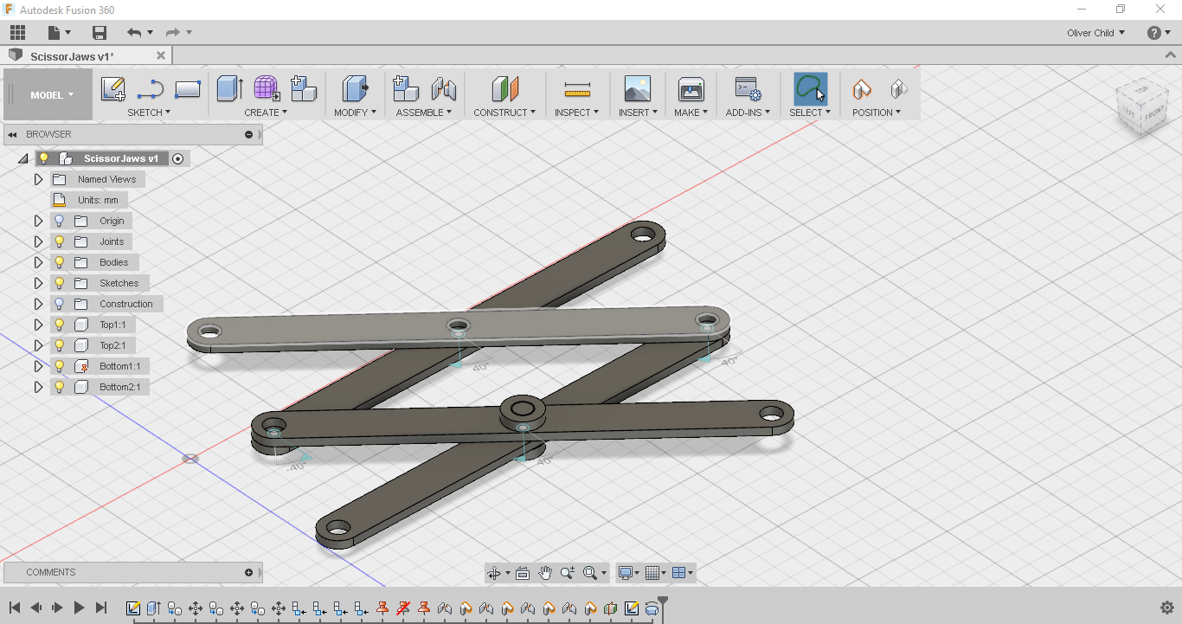1182x624 pixels.
Task: Toggle visibility of Bottom2:1 component
Action: tap(58, 387)
